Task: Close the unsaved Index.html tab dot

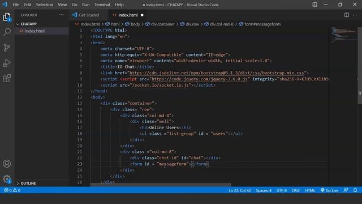Action: (142, 15)
